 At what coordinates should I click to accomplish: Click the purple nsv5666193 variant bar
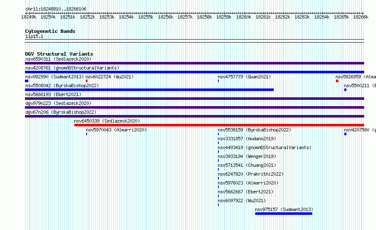click(194, 99)
